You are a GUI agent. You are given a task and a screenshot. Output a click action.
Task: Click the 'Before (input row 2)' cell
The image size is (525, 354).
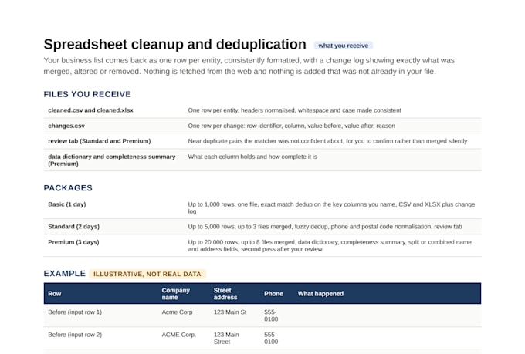click(75, 335)
